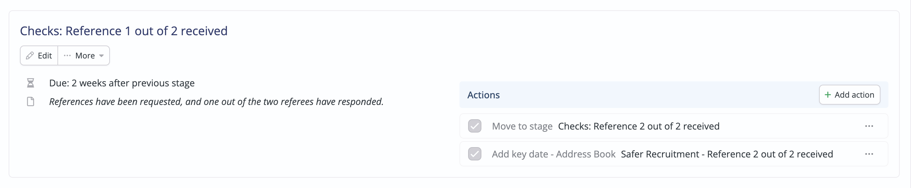
Task: Click the Actions panel header
Action: [673, 95]
